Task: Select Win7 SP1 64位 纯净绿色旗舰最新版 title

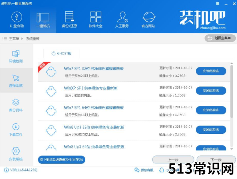Action: [94, 108]
